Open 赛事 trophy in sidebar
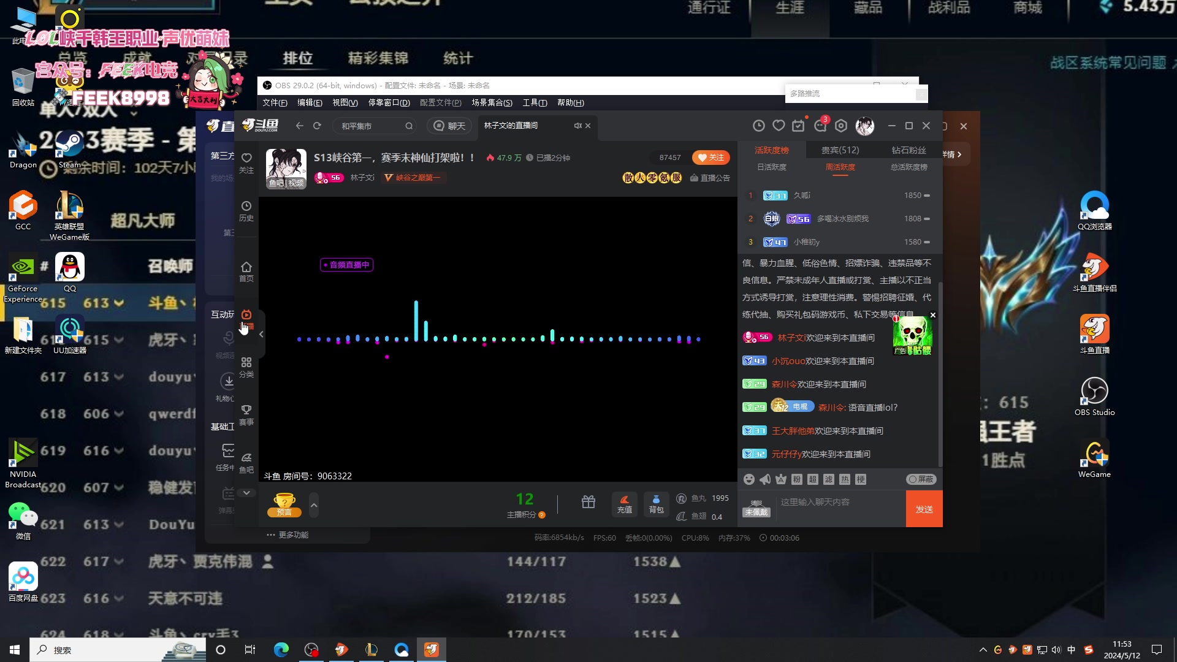 click(246, 415)
